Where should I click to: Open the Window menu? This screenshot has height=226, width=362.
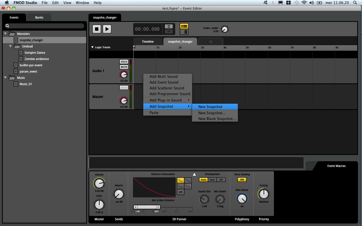(x=82, y=3)
